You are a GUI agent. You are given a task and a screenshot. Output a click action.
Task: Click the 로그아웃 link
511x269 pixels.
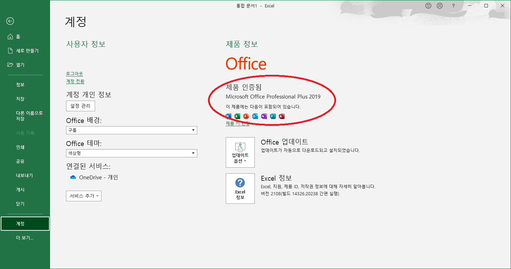tap(75, 74)
